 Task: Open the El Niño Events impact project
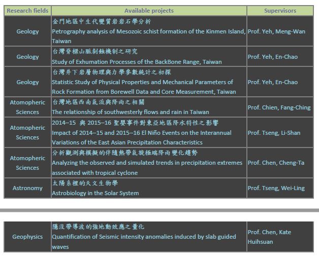coord(141,133)
